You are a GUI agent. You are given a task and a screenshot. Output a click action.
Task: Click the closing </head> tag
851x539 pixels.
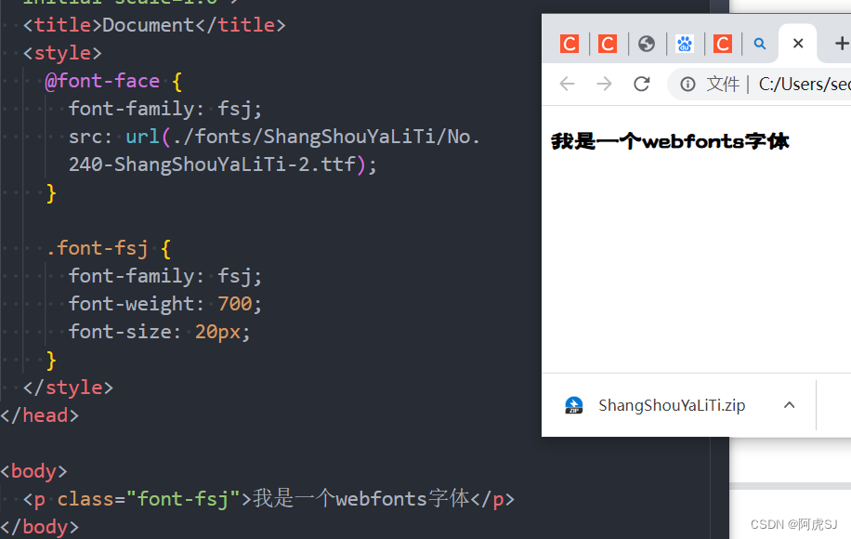(x=40, y=415)
